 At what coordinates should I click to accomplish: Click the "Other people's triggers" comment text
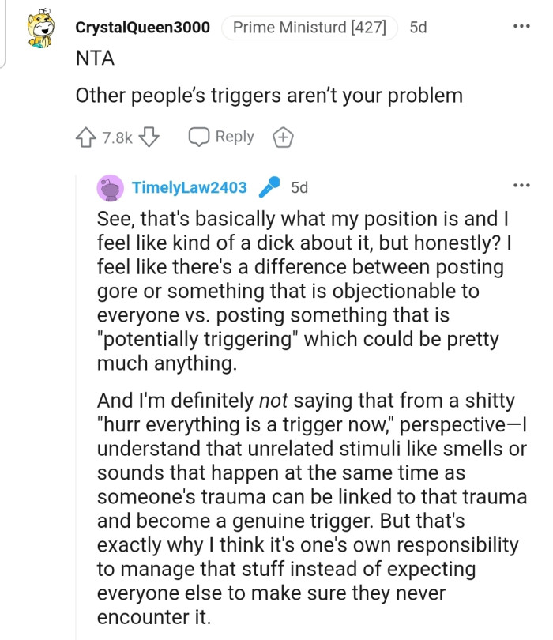(269, 96)
